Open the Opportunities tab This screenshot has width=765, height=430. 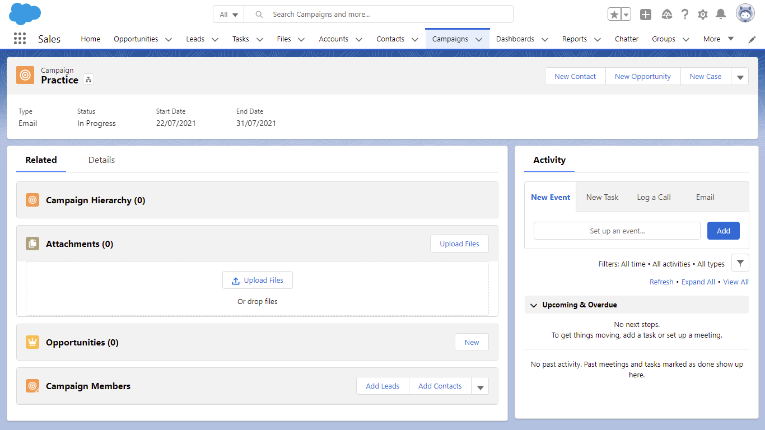tap(136, 39)
